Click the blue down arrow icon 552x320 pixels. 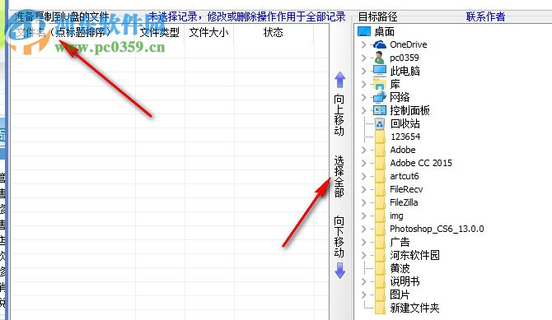(x=339, y=271)
